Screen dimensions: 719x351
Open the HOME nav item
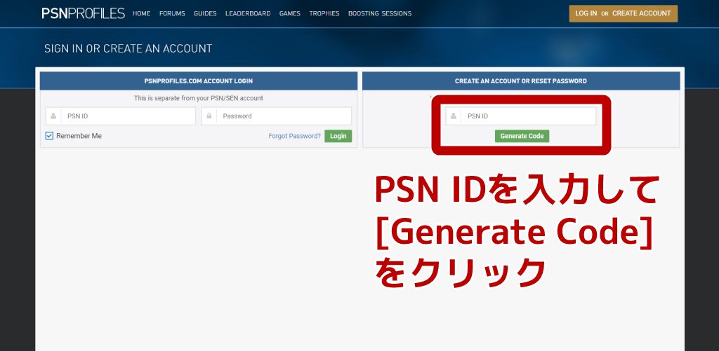point(141,14)
